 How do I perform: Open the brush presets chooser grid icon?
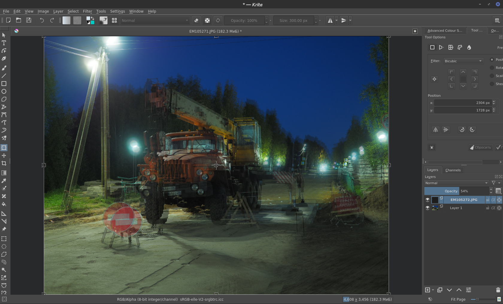coord(114,20)
